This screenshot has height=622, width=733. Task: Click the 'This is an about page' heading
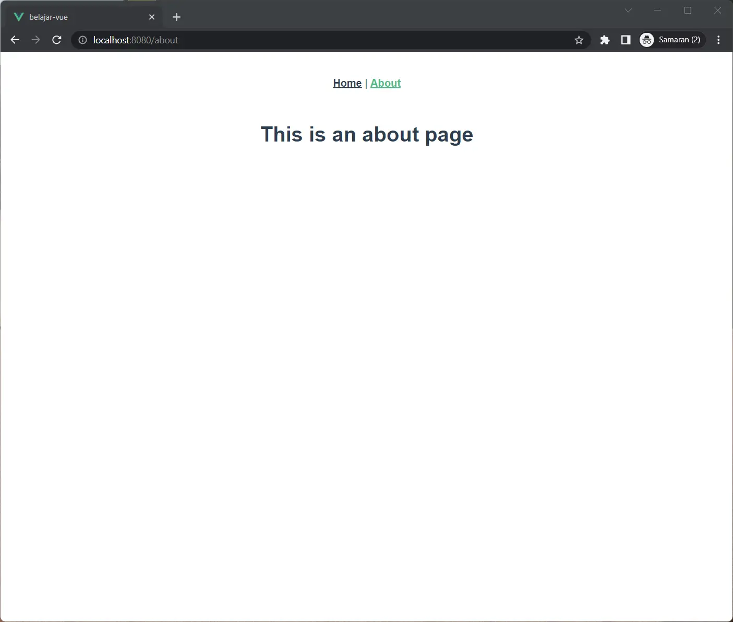[367, 135]
